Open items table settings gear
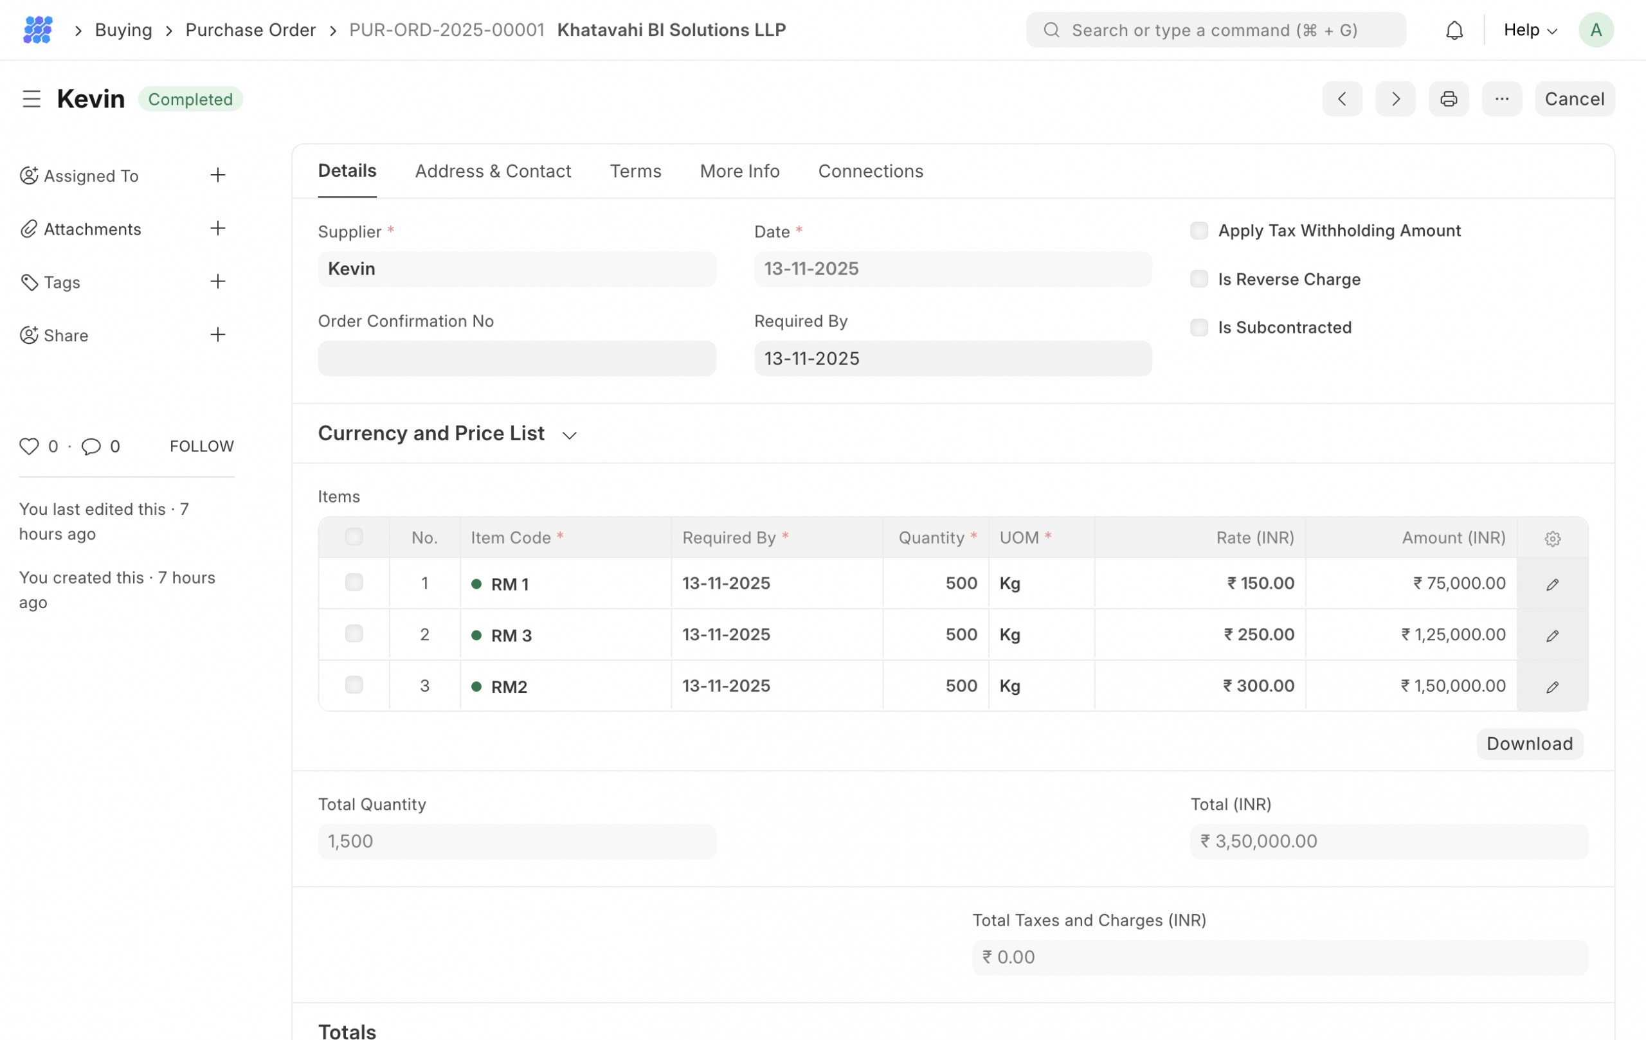This screenshot has height=1040, width=1646. [x=1551, y=539]
